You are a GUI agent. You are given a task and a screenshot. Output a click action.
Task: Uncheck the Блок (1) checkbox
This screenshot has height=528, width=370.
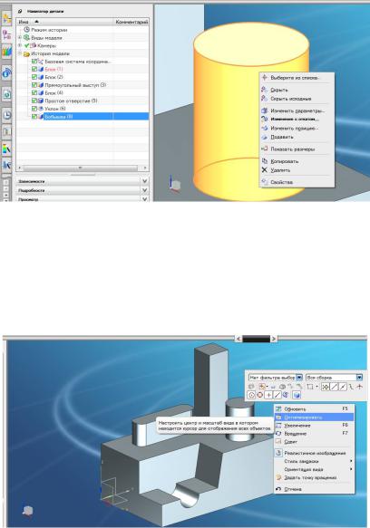[x=34, y=70]
